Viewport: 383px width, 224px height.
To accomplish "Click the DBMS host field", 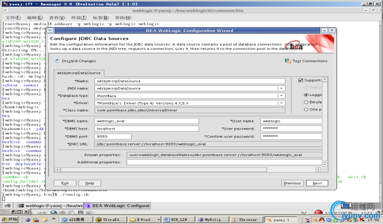I will coord(147,129).
